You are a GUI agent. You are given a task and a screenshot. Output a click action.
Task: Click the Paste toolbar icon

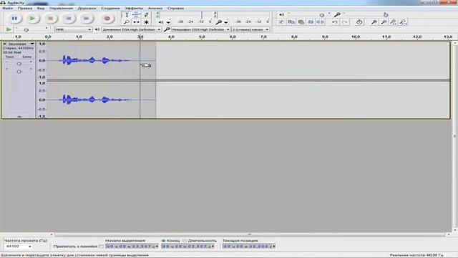coord(301,22)
